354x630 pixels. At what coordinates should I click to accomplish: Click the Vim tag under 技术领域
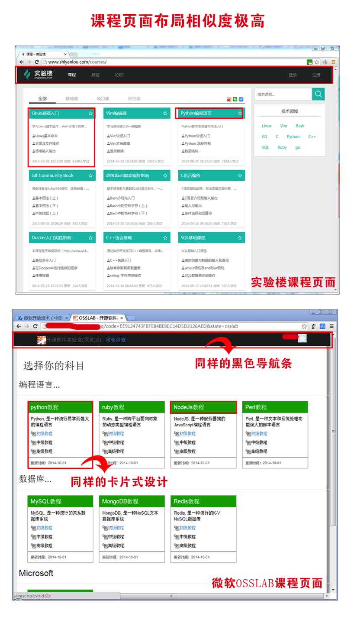[283, 126]
